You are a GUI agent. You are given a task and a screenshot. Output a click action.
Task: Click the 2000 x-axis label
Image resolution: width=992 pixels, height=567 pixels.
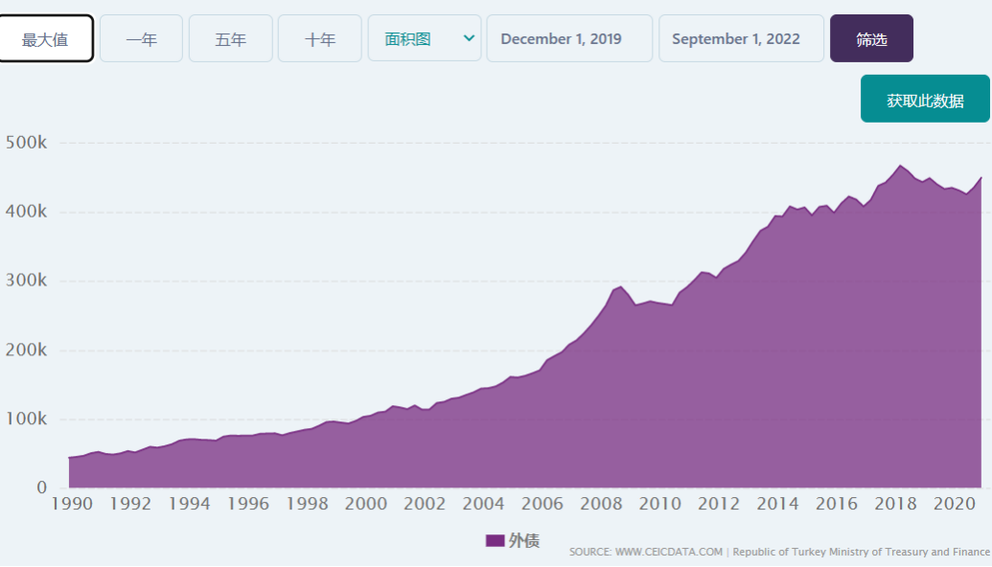tap(366, 504)
